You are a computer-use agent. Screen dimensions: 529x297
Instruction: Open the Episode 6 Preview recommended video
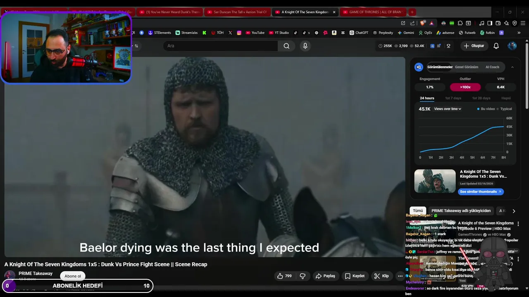(486, 226)
